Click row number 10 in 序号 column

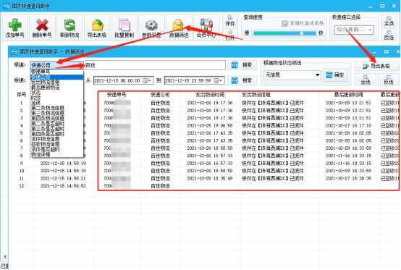coord(22,171)
